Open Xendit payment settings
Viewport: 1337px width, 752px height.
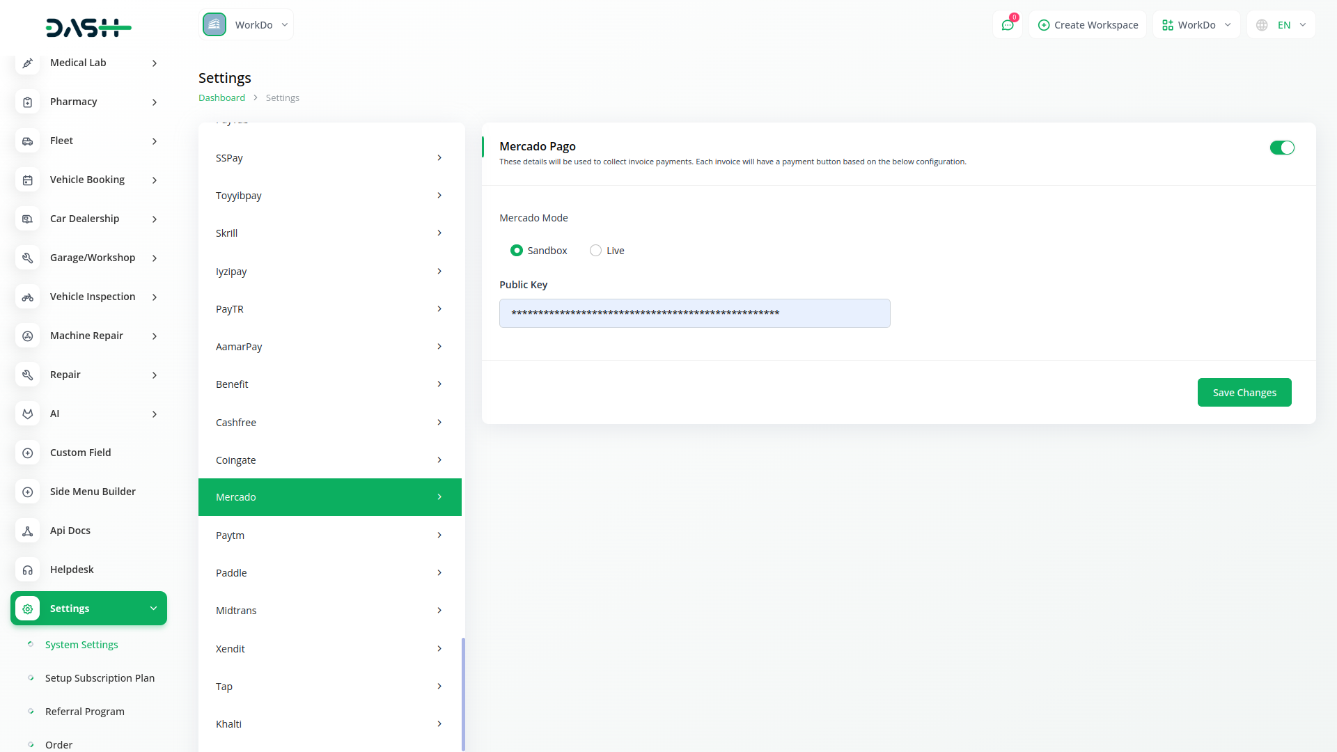tap(330, 649)
